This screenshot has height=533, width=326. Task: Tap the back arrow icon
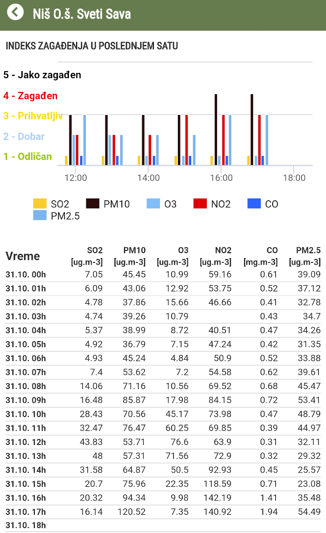point(15,12)
